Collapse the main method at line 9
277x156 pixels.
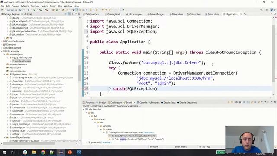pyautogui.click(x=89, y=52)
